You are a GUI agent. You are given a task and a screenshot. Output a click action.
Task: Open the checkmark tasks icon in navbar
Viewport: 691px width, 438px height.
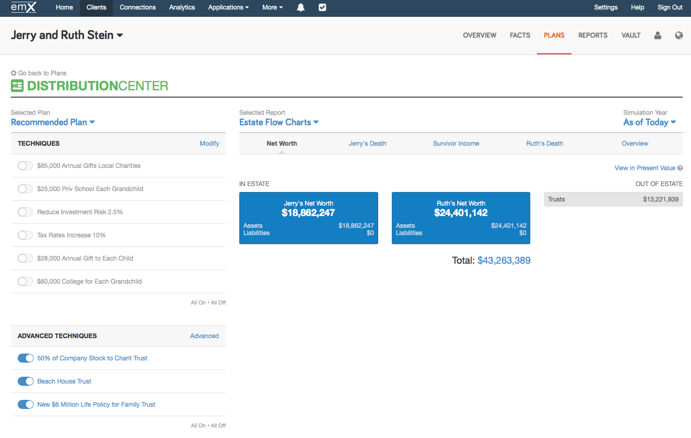[x=322, y=7]
